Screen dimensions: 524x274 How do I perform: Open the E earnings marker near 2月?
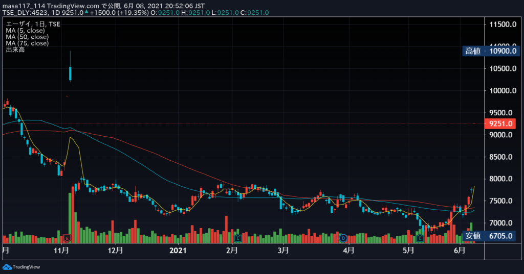click(x=237, y=238)
